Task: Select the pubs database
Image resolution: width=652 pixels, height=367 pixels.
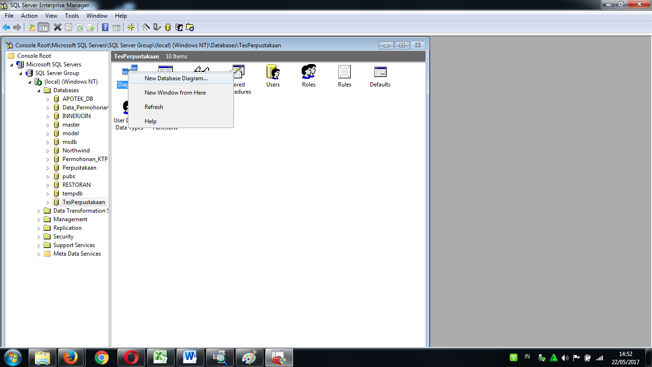Action: click(x=69, y=176)
